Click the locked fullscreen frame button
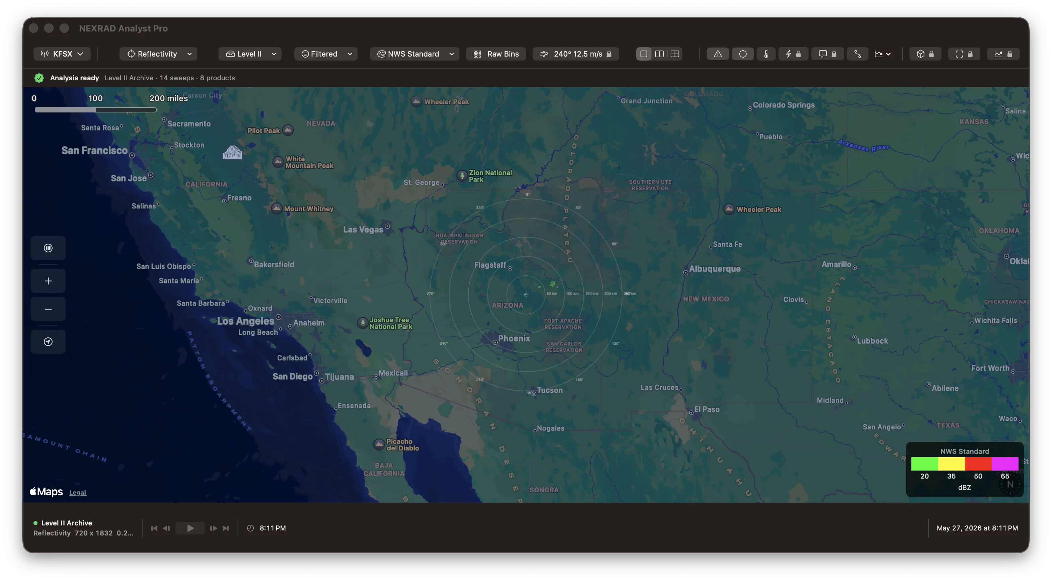This screenshot has width=1052, height=581. 964,54
